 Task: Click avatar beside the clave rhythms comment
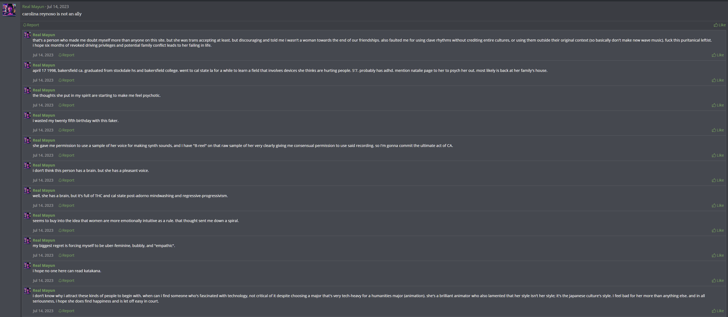pos(27,35)
